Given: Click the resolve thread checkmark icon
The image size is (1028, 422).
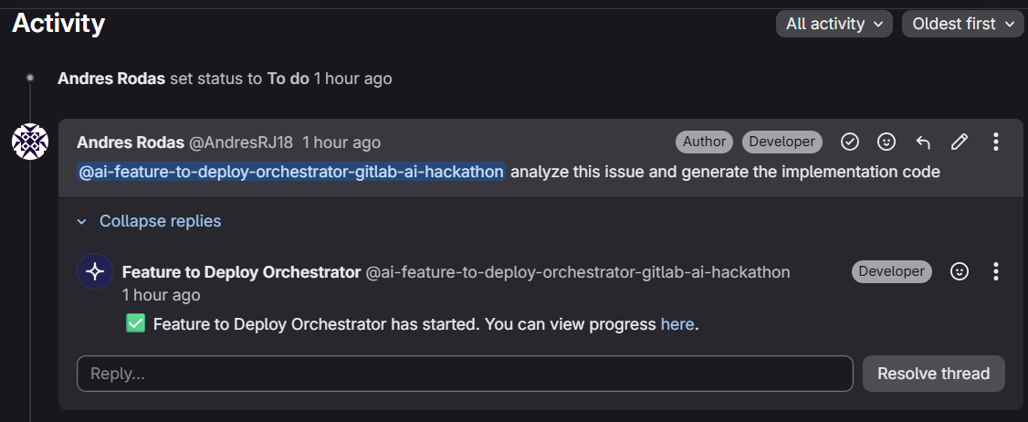Looking at the screenshot, I should pos(850,142).
